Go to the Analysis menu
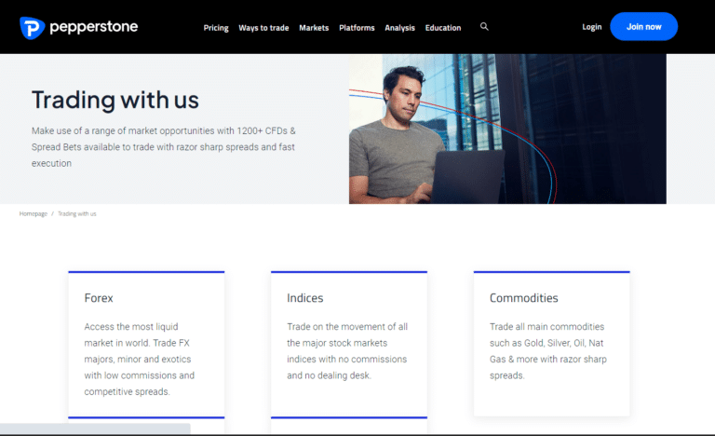The width and height of the screenshot is (715, 436). tap(399, 28)
